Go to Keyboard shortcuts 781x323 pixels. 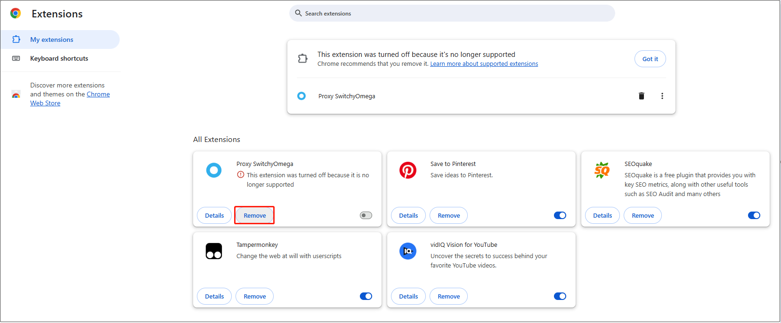(60, 58)
